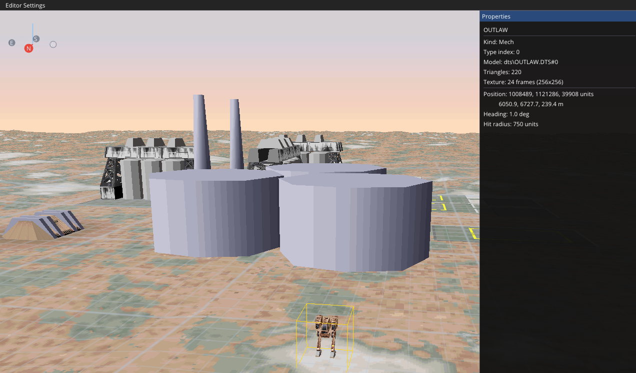
Task: Select the small bunker building at left
Action: click(43, 225)
